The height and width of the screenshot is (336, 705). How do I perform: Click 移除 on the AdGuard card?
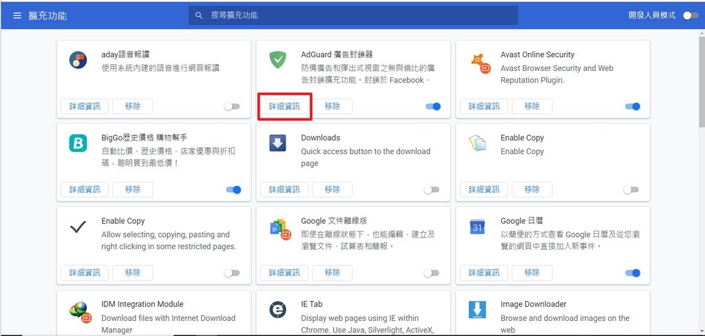tap(333, 107)
